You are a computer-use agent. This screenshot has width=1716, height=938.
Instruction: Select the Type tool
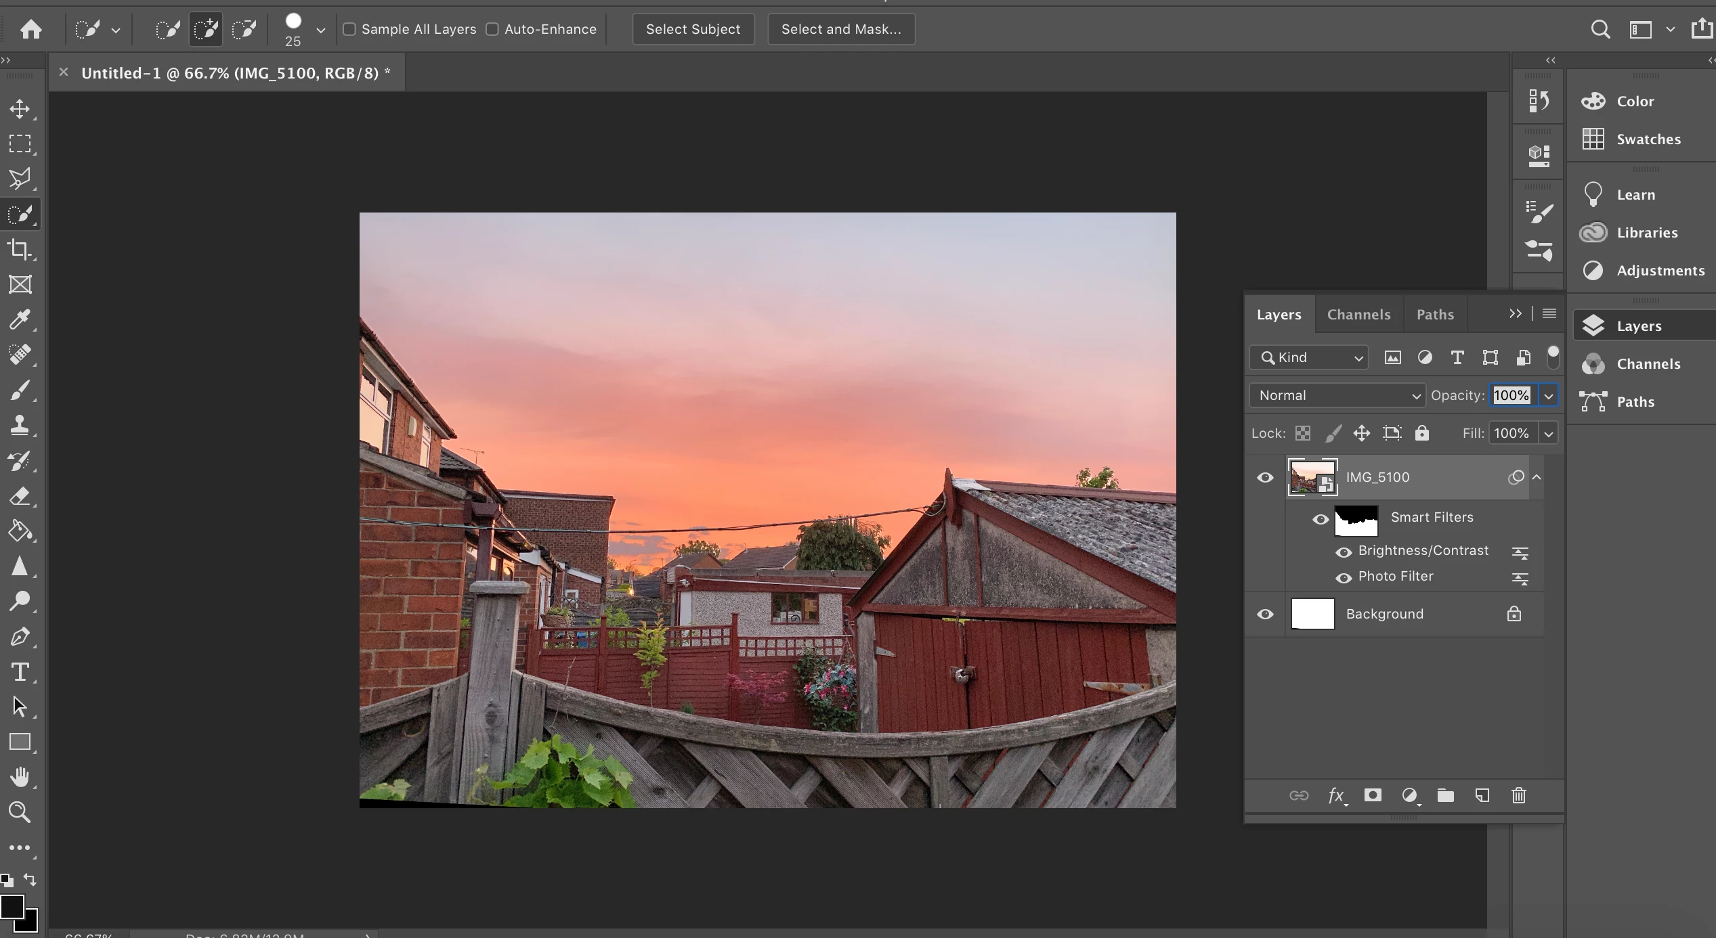click(x=20, y=672)
